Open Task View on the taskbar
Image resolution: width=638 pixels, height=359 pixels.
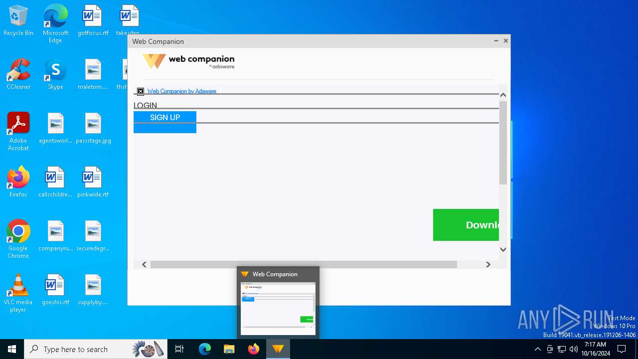coord(179,349)
